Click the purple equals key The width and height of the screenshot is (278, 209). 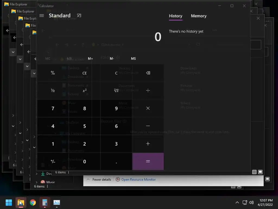coord(148,161)
